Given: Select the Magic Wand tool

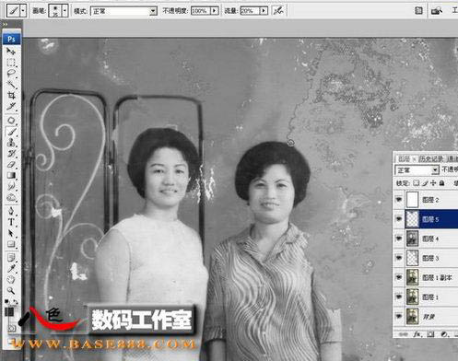Looking at the screenshot, I should pos(11,84).
